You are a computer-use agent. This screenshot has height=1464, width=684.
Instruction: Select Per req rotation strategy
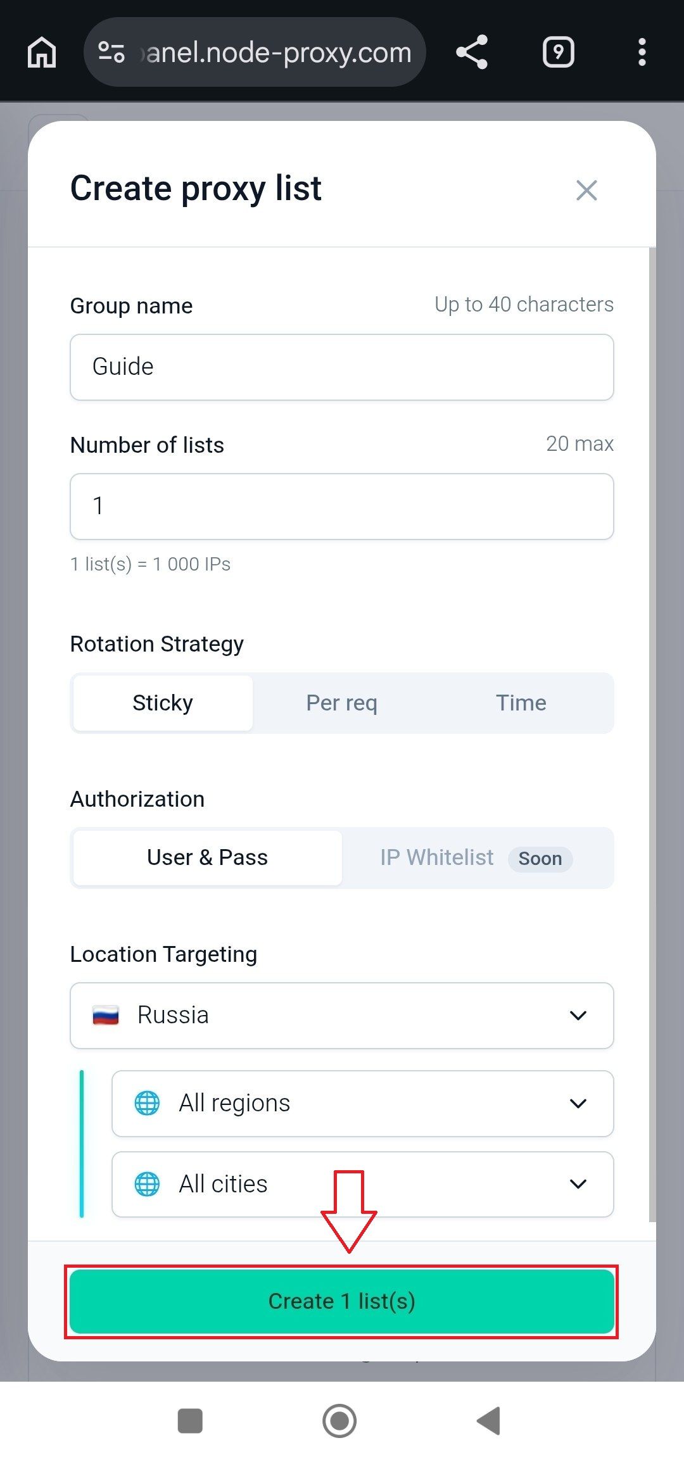(342, 703)
